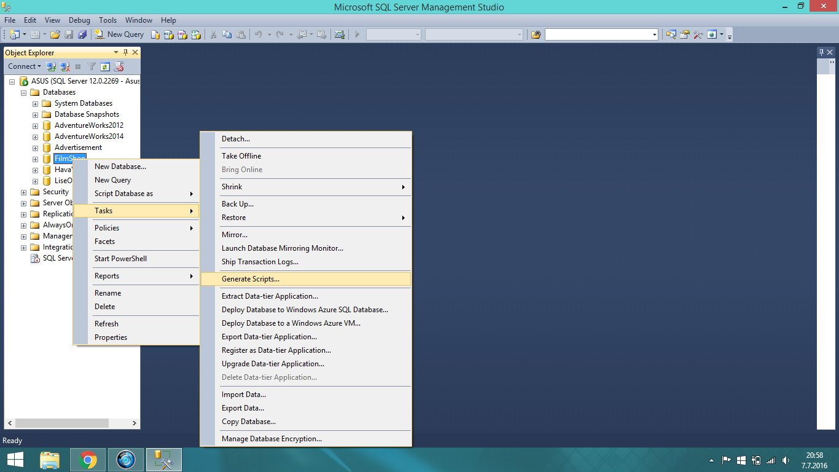Choose Manage Database Encryption... entry
The image size is (839, 472).
[306, 439]
